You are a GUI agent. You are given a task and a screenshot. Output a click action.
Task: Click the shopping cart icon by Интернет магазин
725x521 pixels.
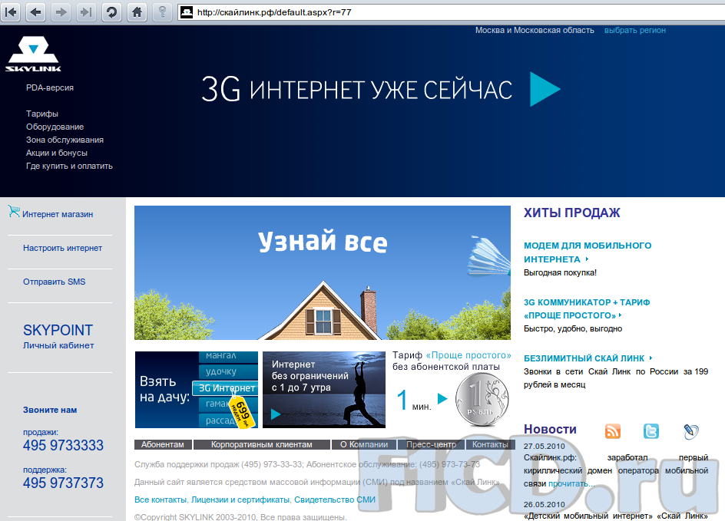point(14,212)
